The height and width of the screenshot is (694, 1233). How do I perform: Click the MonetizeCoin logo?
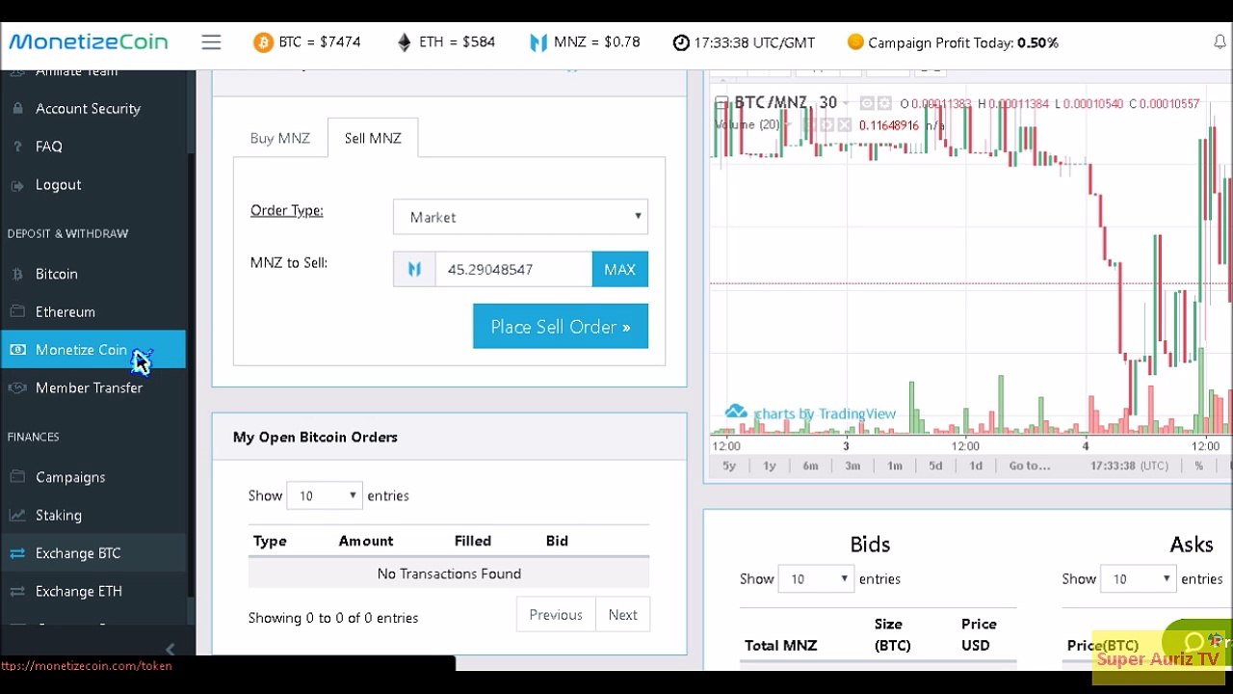click(88, 41)
